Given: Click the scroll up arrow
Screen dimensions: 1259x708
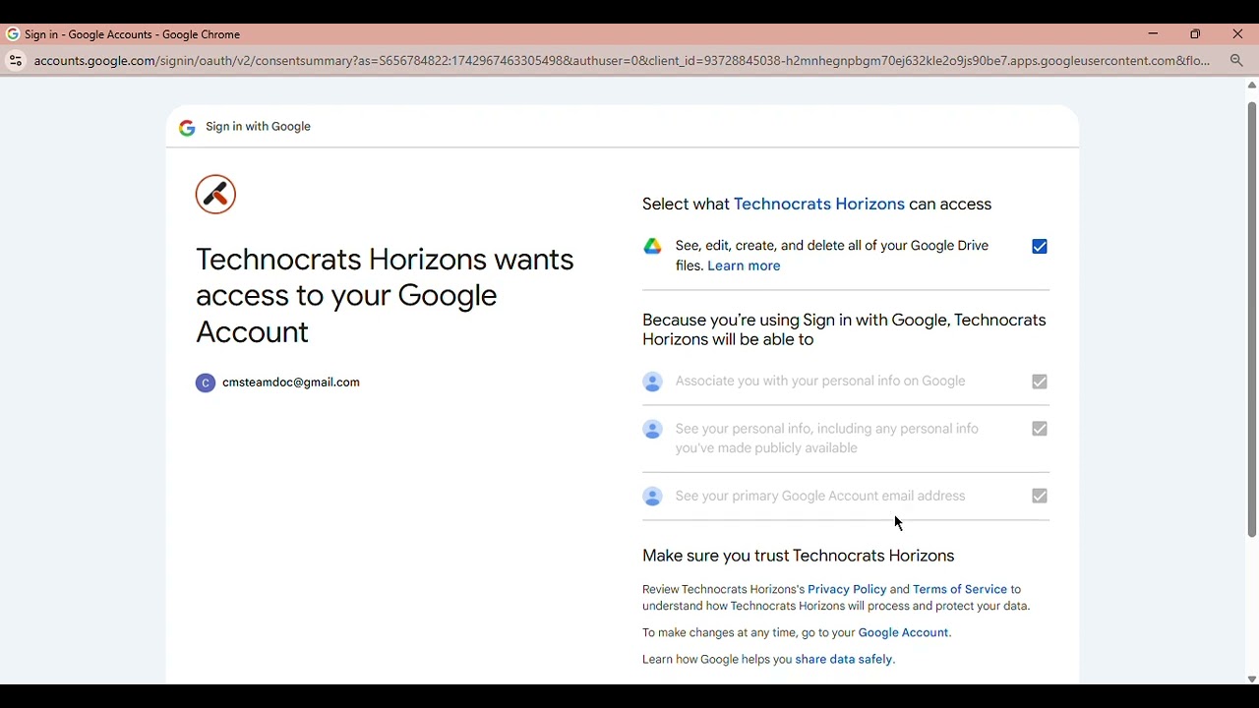Looking at the screenshot, I should (1252, 86).
